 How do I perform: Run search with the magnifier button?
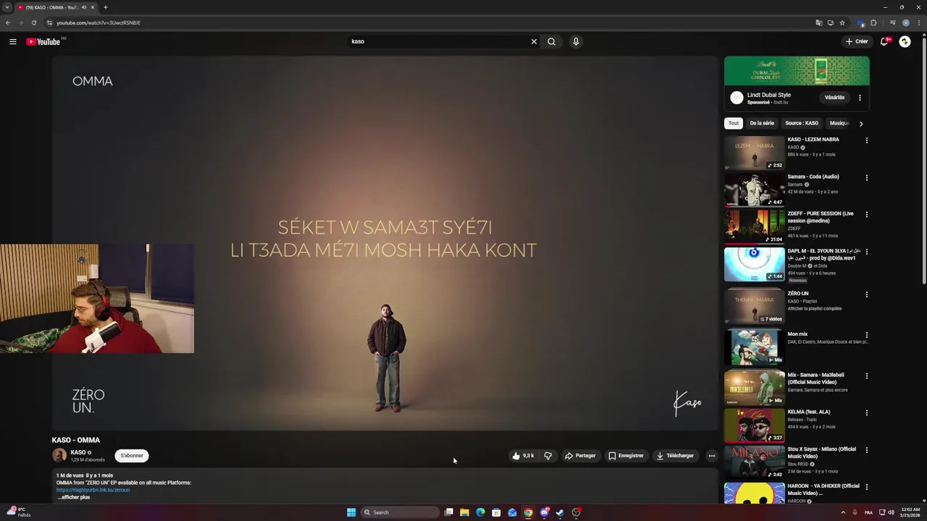point(551,41)
